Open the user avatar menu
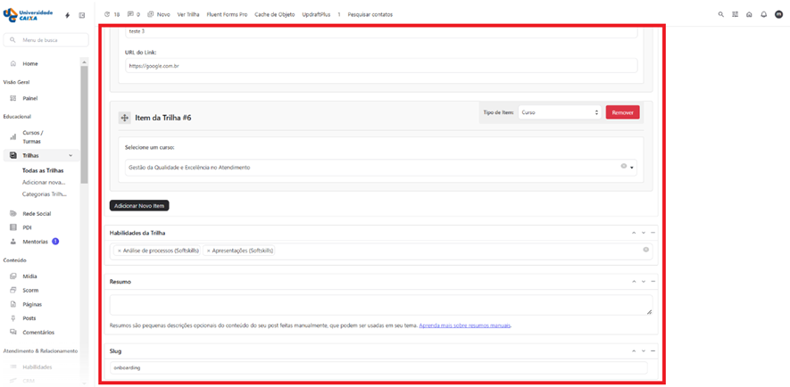This screenshot has height=387, width=790. [x=778, y=14]
